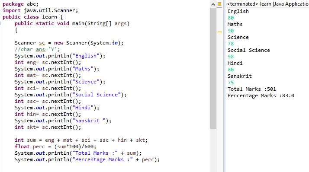Screen dimensions: 309x172
Task: Click the editor vertical scrollbar thumb
Action: 213,68
